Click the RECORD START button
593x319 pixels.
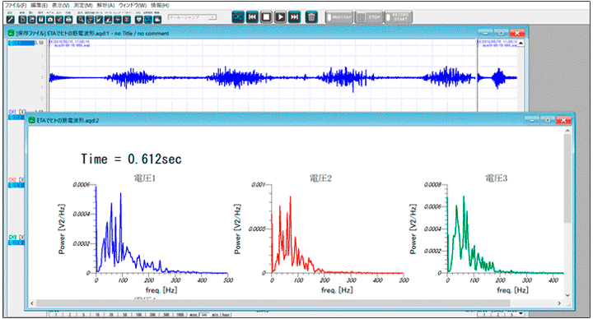coord(399,17)
